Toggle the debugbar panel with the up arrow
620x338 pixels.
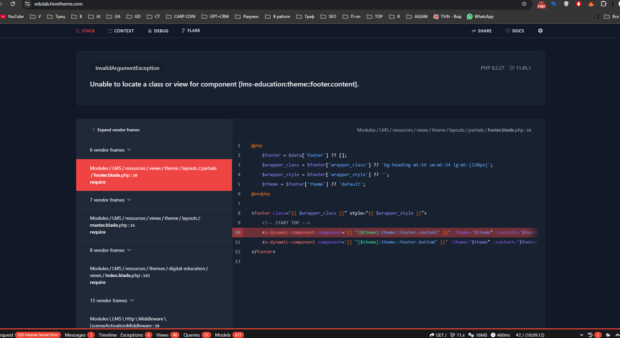(617, 335)
